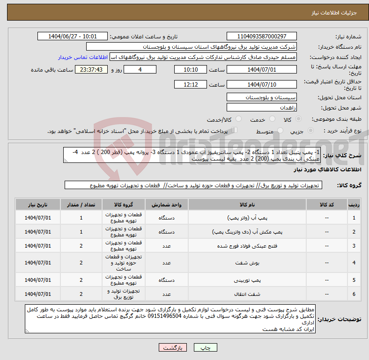Click the بازگشت (back) button

point(172,348)
